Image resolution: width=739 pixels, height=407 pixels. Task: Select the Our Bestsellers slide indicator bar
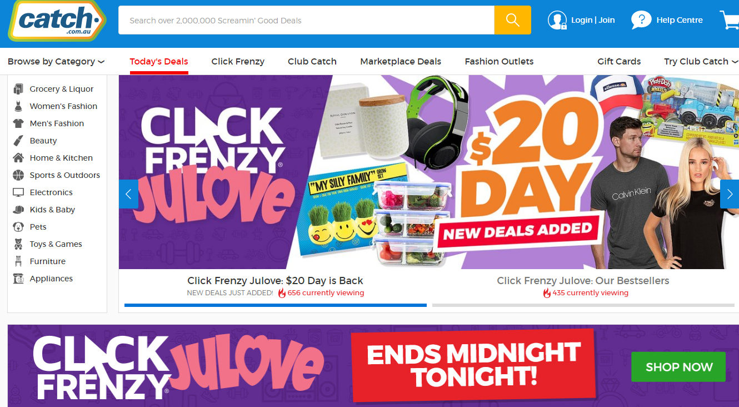tap(583, 305)
